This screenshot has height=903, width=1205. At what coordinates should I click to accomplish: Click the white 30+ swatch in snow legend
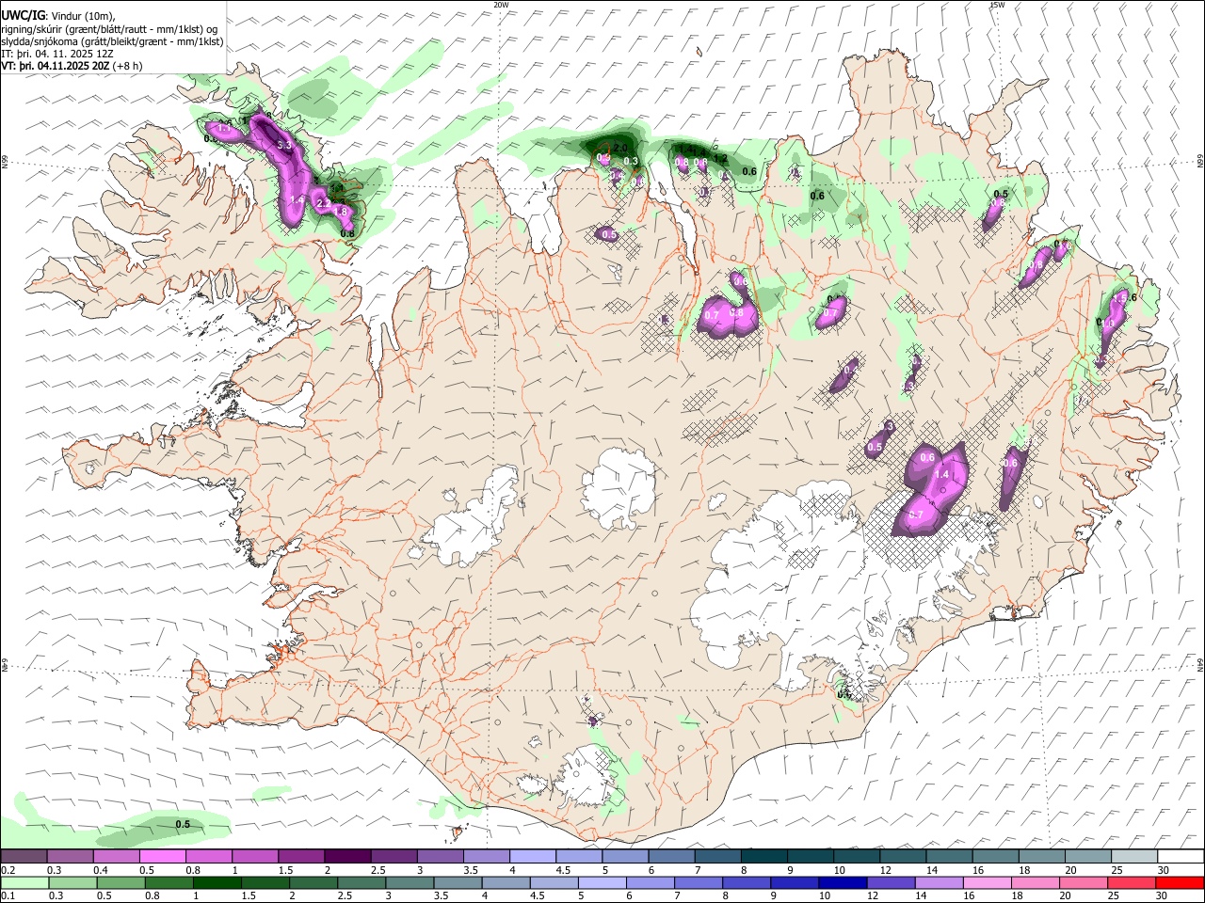click(x=1181, y=857)
